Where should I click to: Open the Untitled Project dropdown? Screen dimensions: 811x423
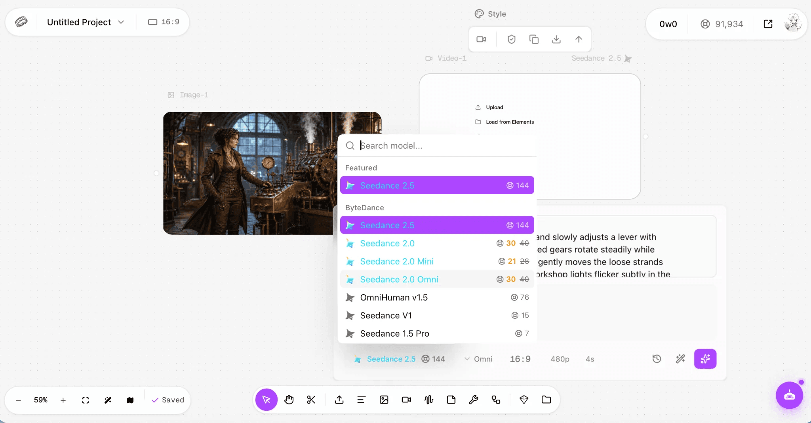[x=86, y=22]
